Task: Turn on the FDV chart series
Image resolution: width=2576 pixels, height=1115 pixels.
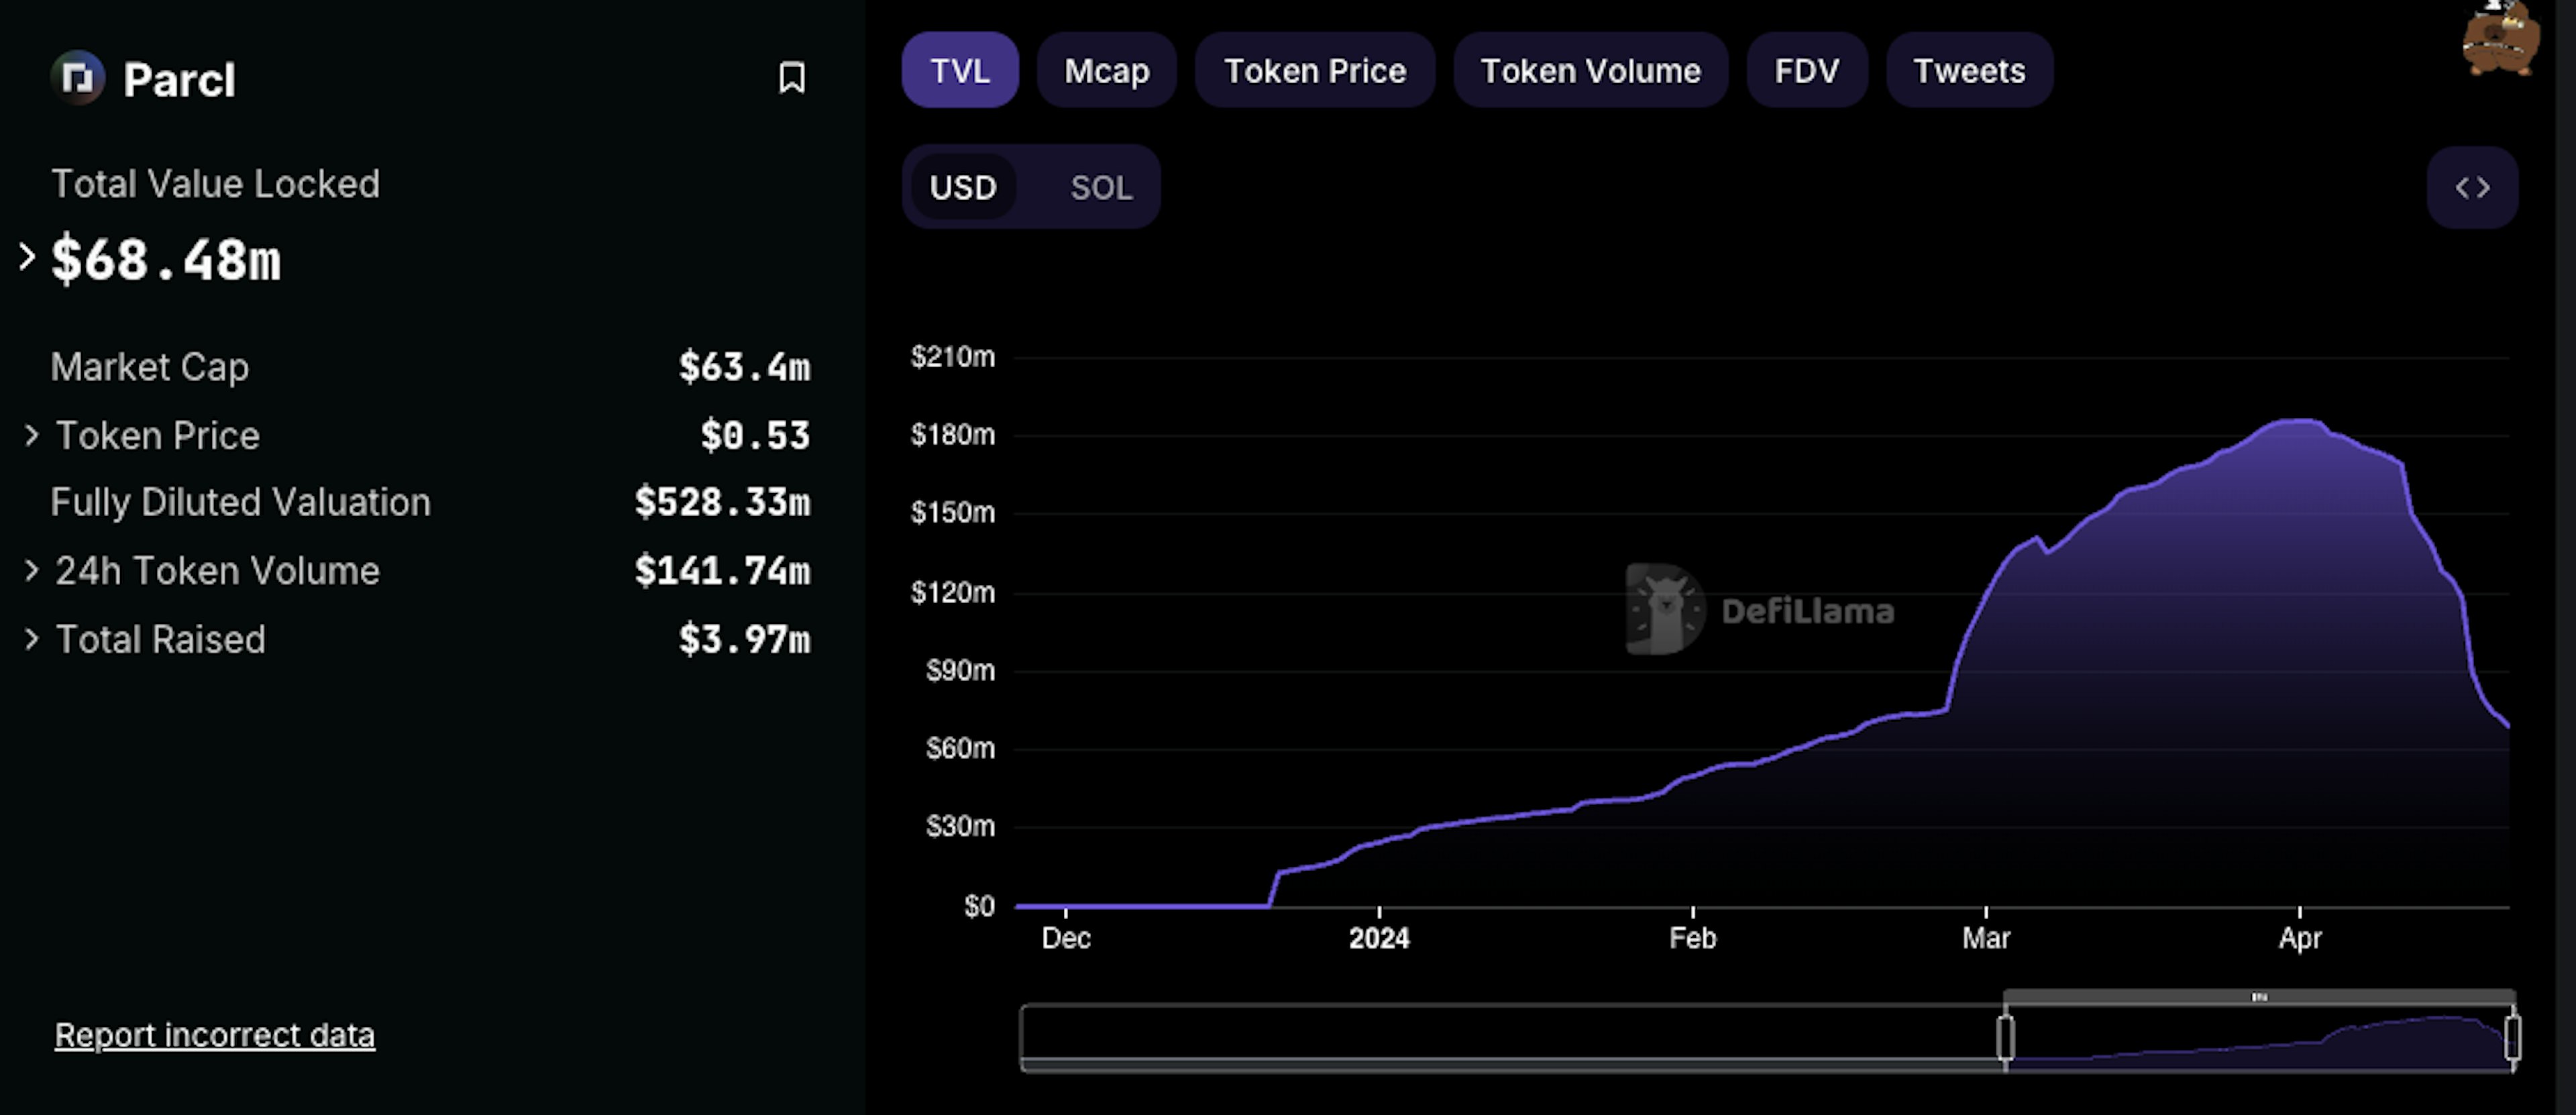Action: [x=1806, y=71]
